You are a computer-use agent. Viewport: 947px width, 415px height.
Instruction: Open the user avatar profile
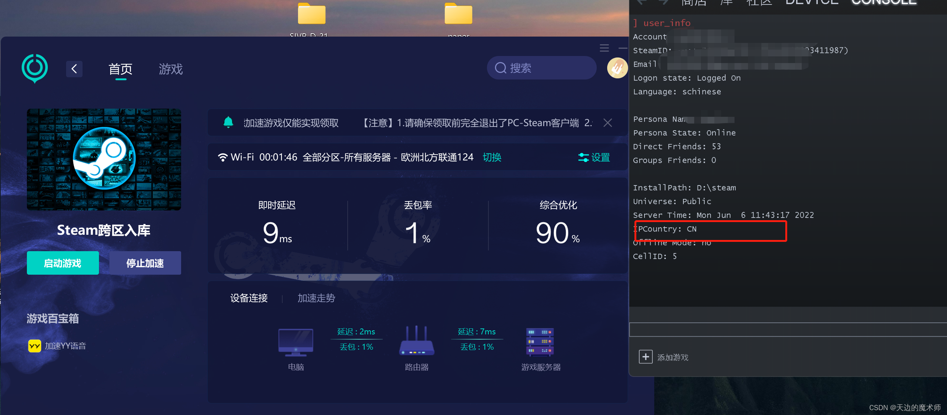tap(617, 68)
